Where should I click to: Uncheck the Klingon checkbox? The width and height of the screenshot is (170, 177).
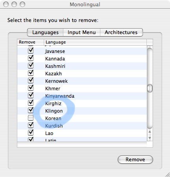[x=31, y=110]
